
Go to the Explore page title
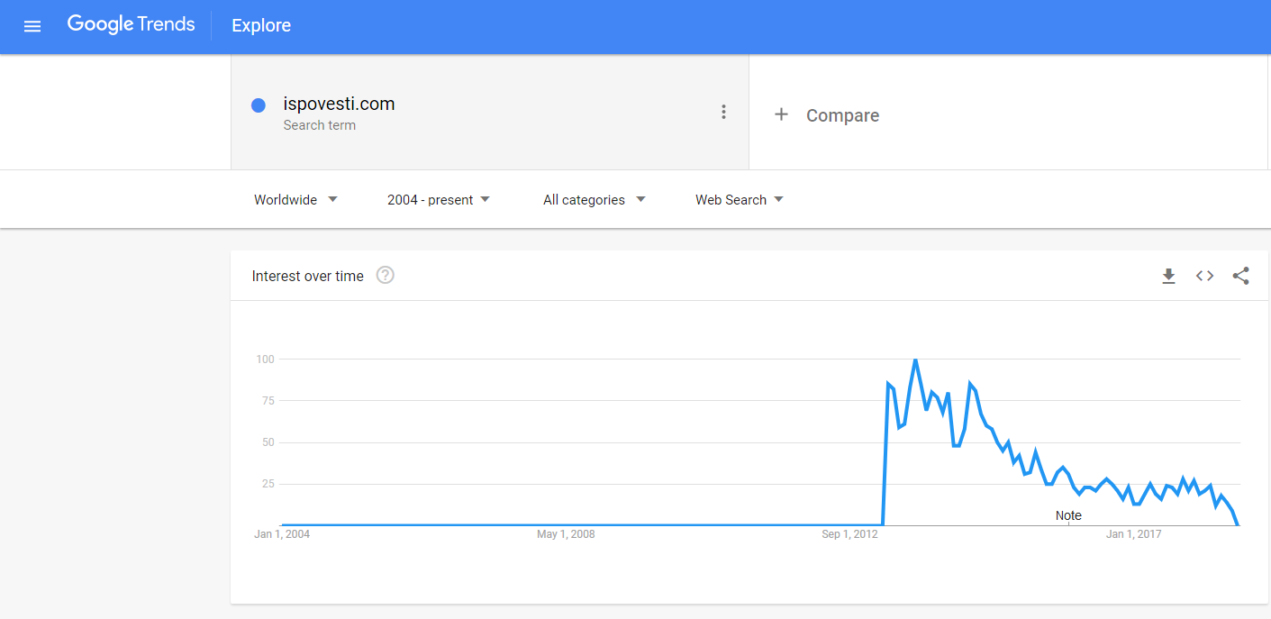point(261,25)
